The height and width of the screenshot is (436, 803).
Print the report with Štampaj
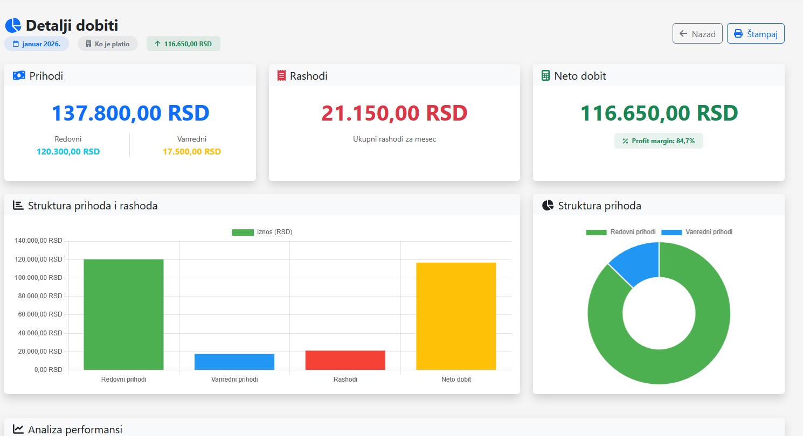pyautogui.click(x=756, y=34)
